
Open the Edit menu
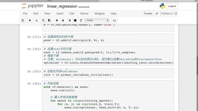tap(36, 14)
